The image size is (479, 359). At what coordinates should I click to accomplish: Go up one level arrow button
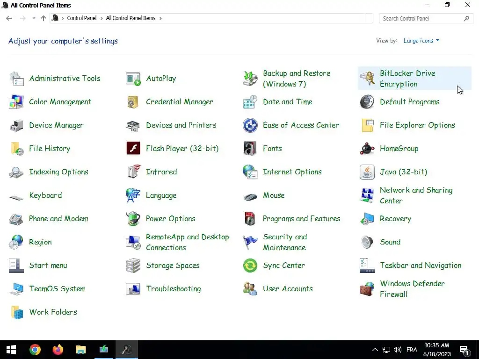coord(44,18)
